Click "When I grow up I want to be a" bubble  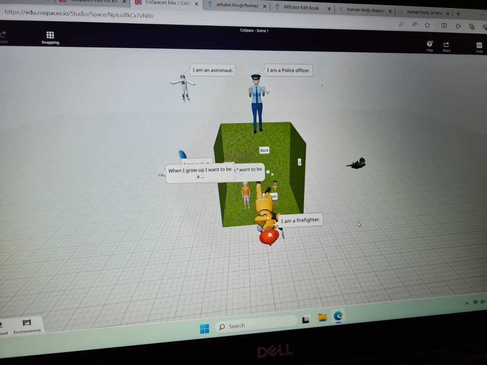click(200, 173)
